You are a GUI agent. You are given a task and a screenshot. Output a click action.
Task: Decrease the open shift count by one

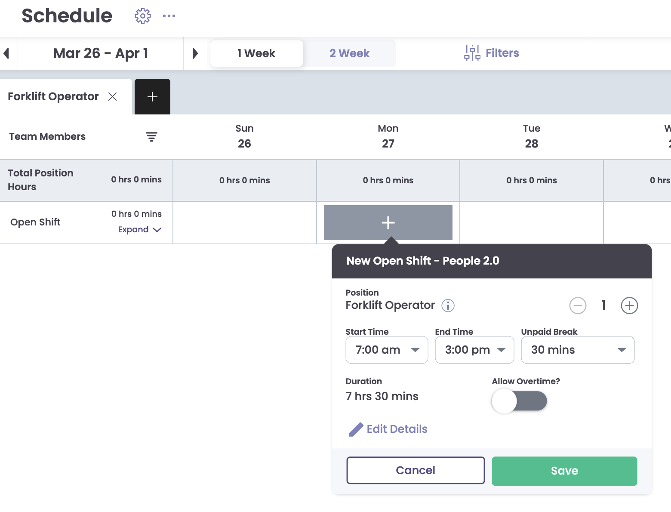(578, 305)
